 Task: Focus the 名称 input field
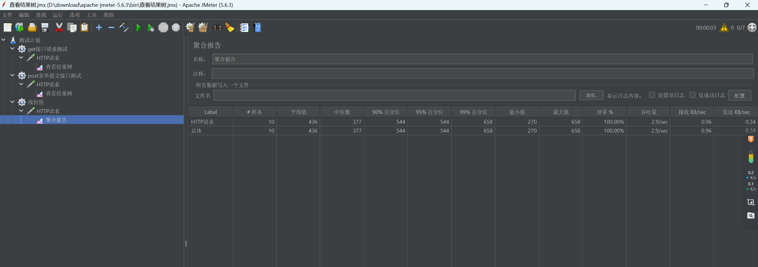(483, 59)
